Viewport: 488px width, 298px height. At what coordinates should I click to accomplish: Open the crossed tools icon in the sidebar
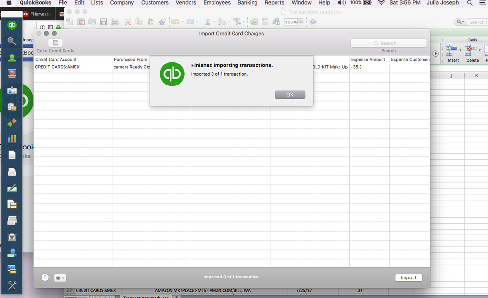click(x=12, y=285)
